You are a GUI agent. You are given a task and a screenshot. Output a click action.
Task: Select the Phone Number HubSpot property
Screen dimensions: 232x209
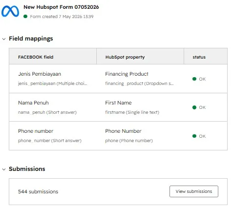click(x=123, y=131)
